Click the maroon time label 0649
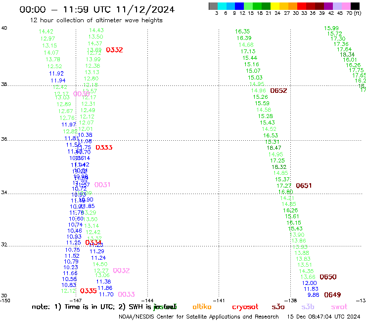The image size is (366, 321). 332,295
